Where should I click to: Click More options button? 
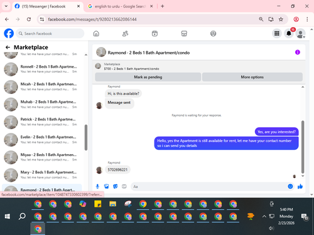pyautogui.click(x=252, y=77)
